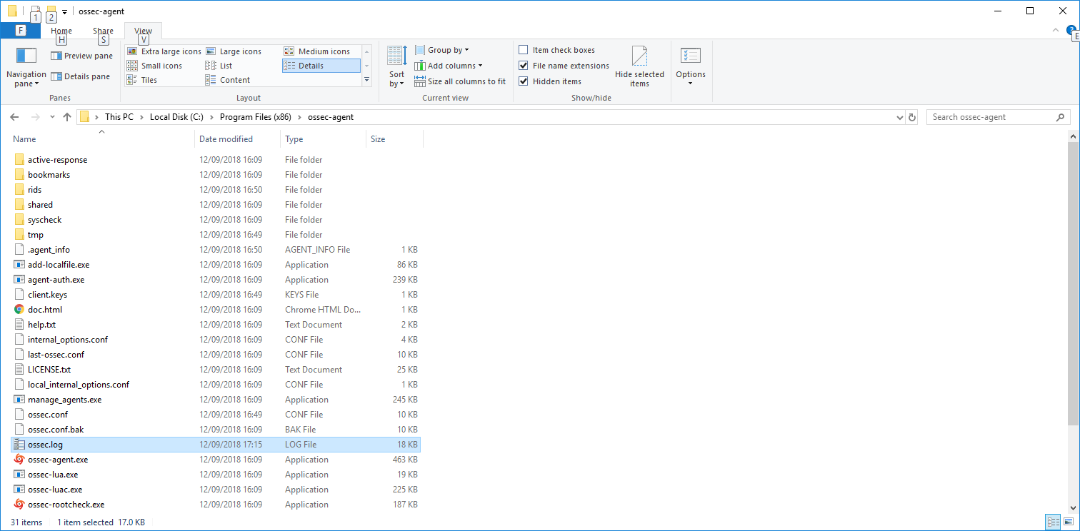This screenshot has width=1080, height=531.
Task: Refresh the folder with the refresh icon
Action: click(912, 116)
